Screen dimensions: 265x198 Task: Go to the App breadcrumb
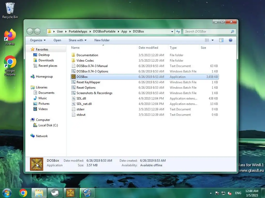[x=124, y=31]
